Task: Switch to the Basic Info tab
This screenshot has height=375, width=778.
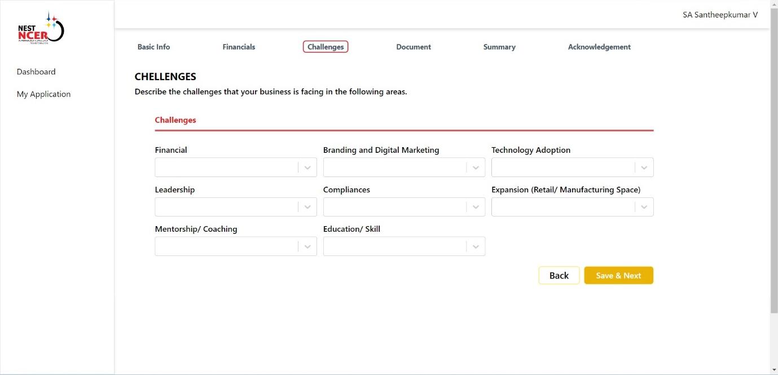Action: [x=153, y=47]
